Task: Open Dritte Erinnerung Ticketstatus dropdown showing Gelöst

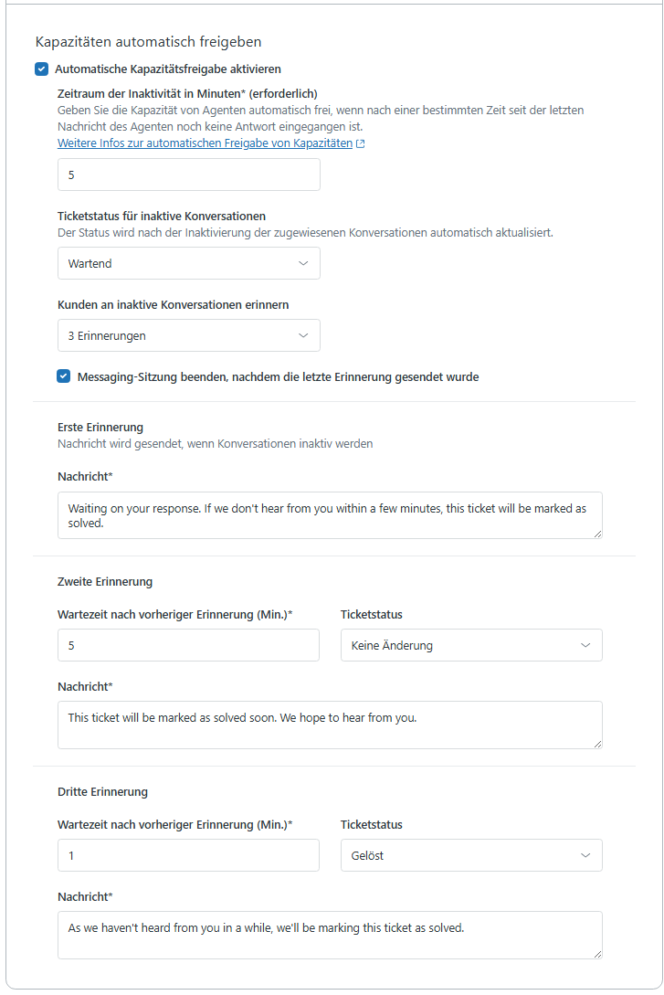Action: pos(470,855)
